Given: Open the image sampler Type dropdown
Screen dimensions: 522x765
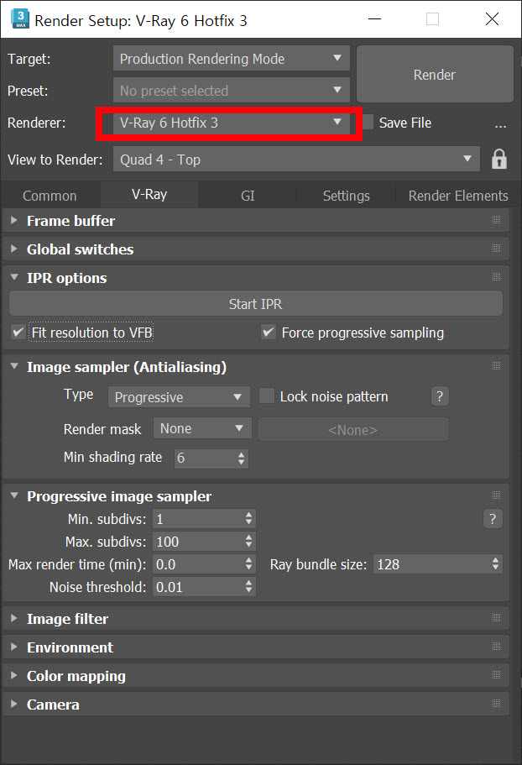Looking at the screenshot, I should click(x=179, y=397).
